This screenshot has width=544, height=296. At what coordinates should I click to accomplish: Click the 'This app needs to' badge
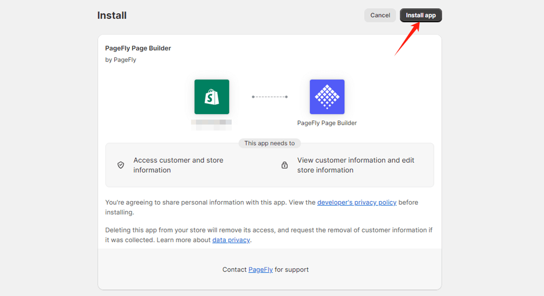click(x=269, y=143)
